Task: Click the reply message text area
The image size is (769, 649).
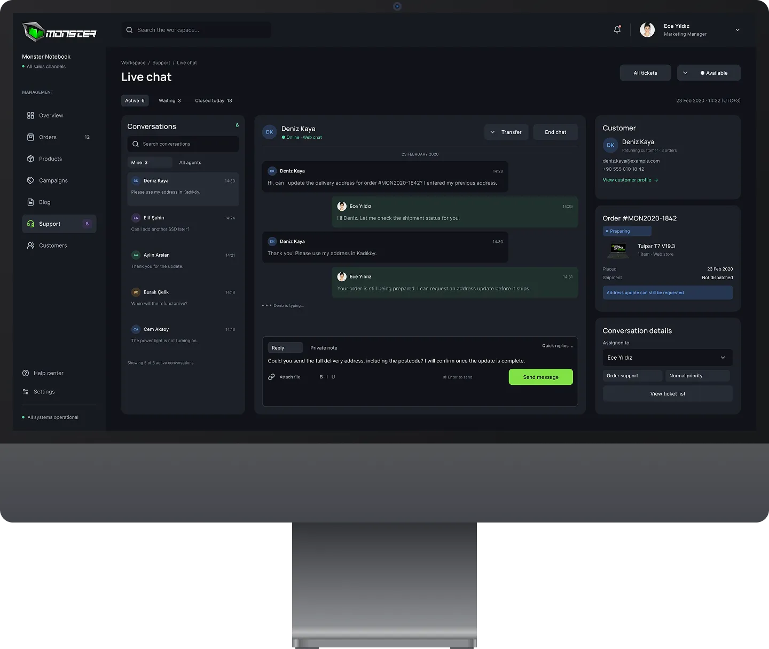Action: (420, 361)
